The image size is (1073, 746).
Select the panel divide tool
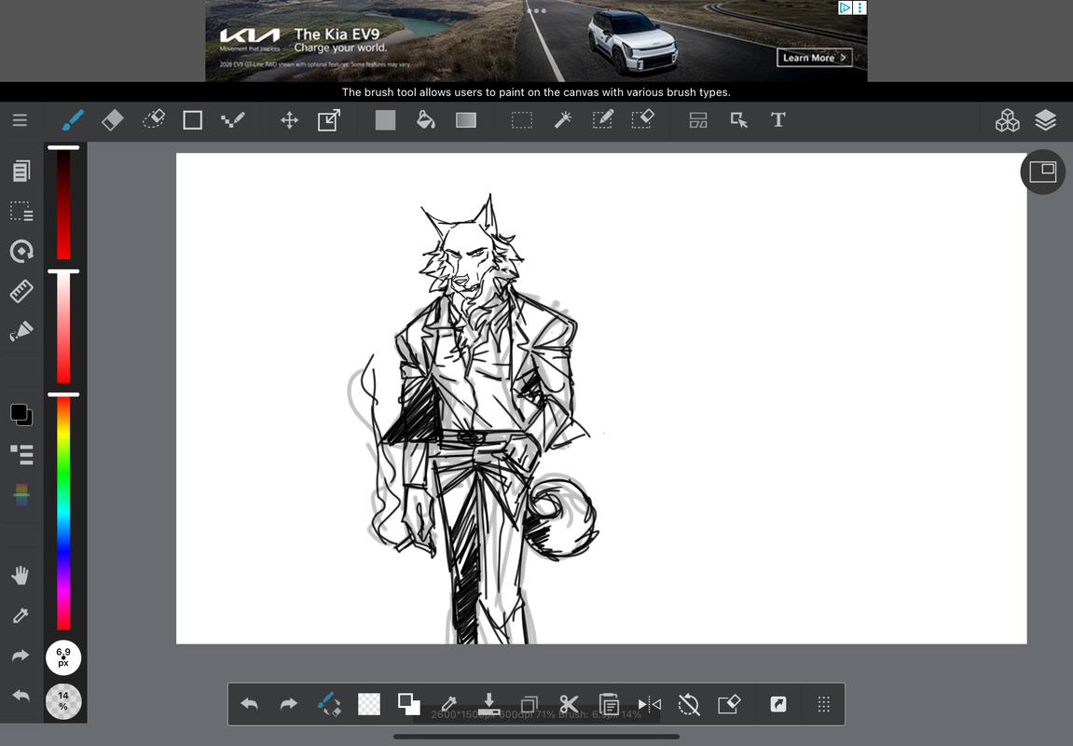[698, 120]
